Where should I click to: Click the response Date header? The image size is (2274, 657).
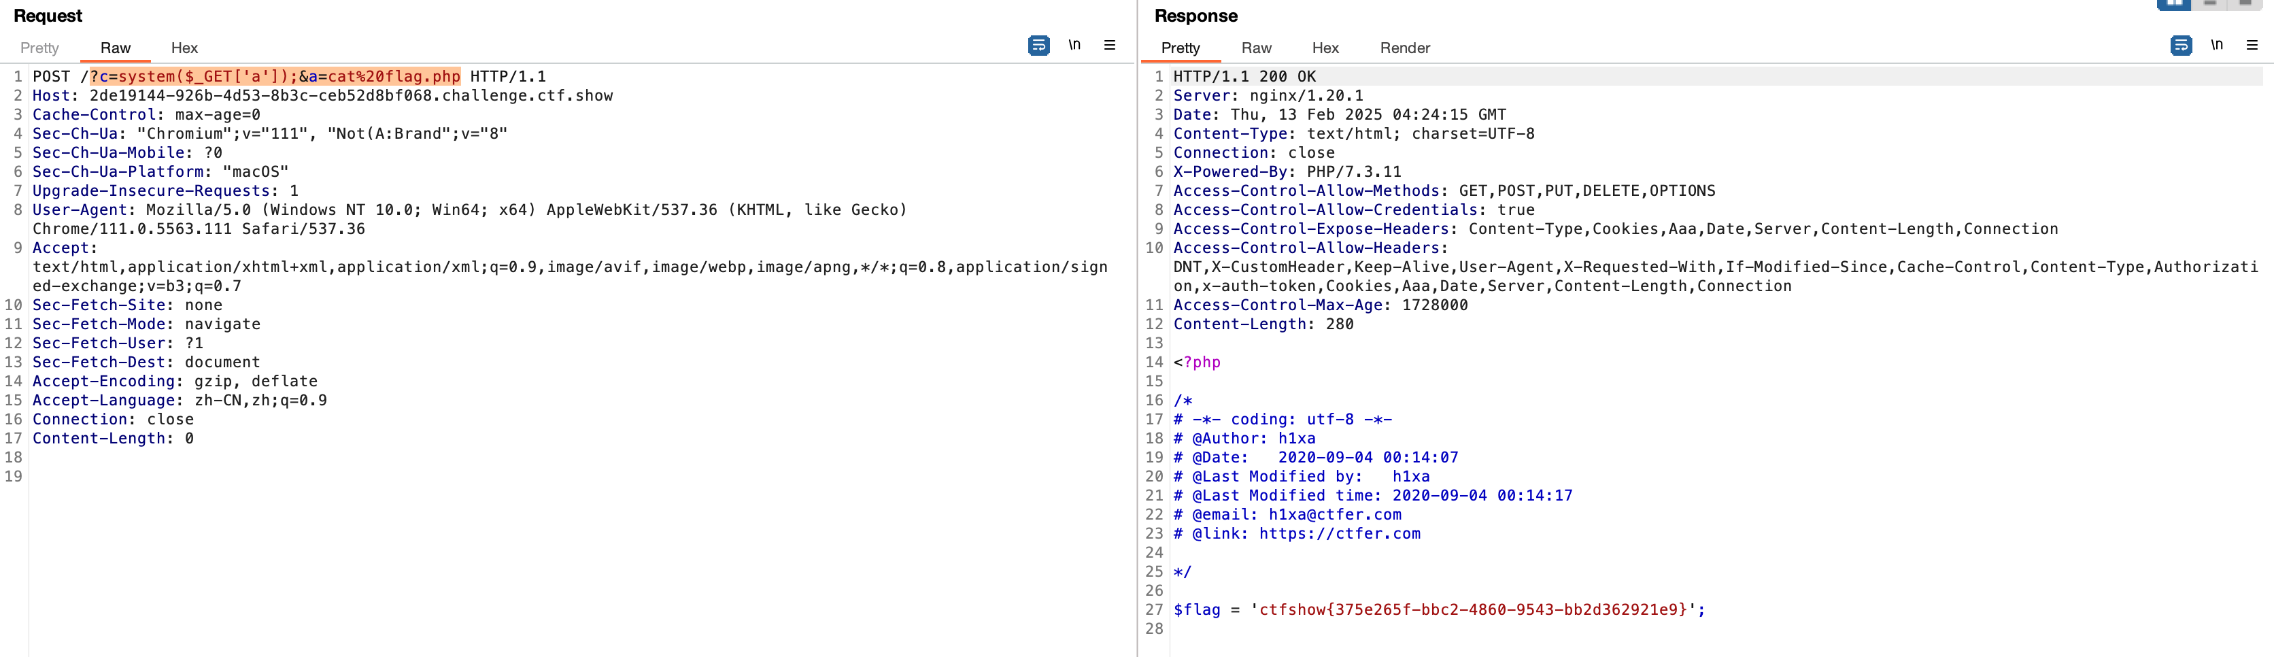coord(1339,115)
